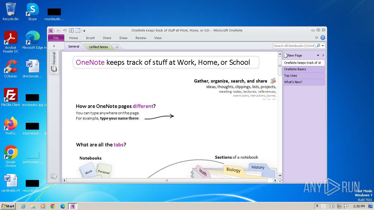
Task: Select the General section tab
Action: 74,46
